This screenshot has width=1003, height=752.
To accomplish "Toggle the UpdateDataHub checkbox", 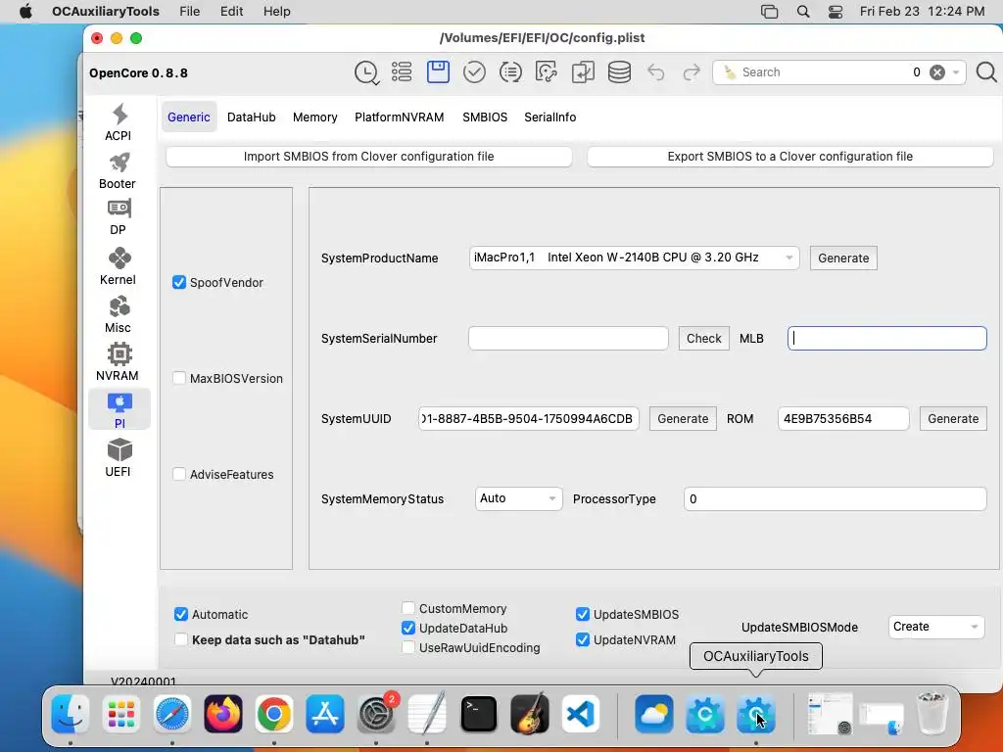I will 408,628.
